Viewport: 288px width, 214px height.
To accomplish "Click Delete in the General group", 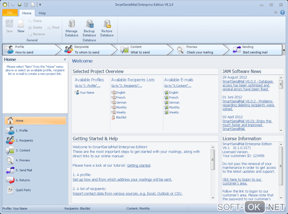I will 35,28.
